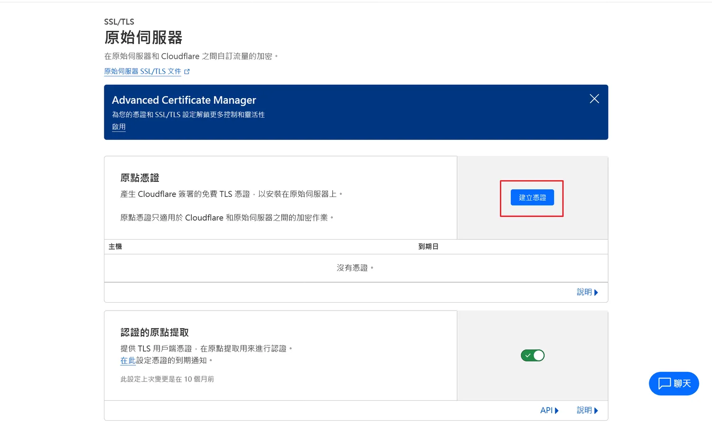The width and height of the screenshot is (712, 444).
Task: Click the checkmark on the green switch
Action: [527, 355]
